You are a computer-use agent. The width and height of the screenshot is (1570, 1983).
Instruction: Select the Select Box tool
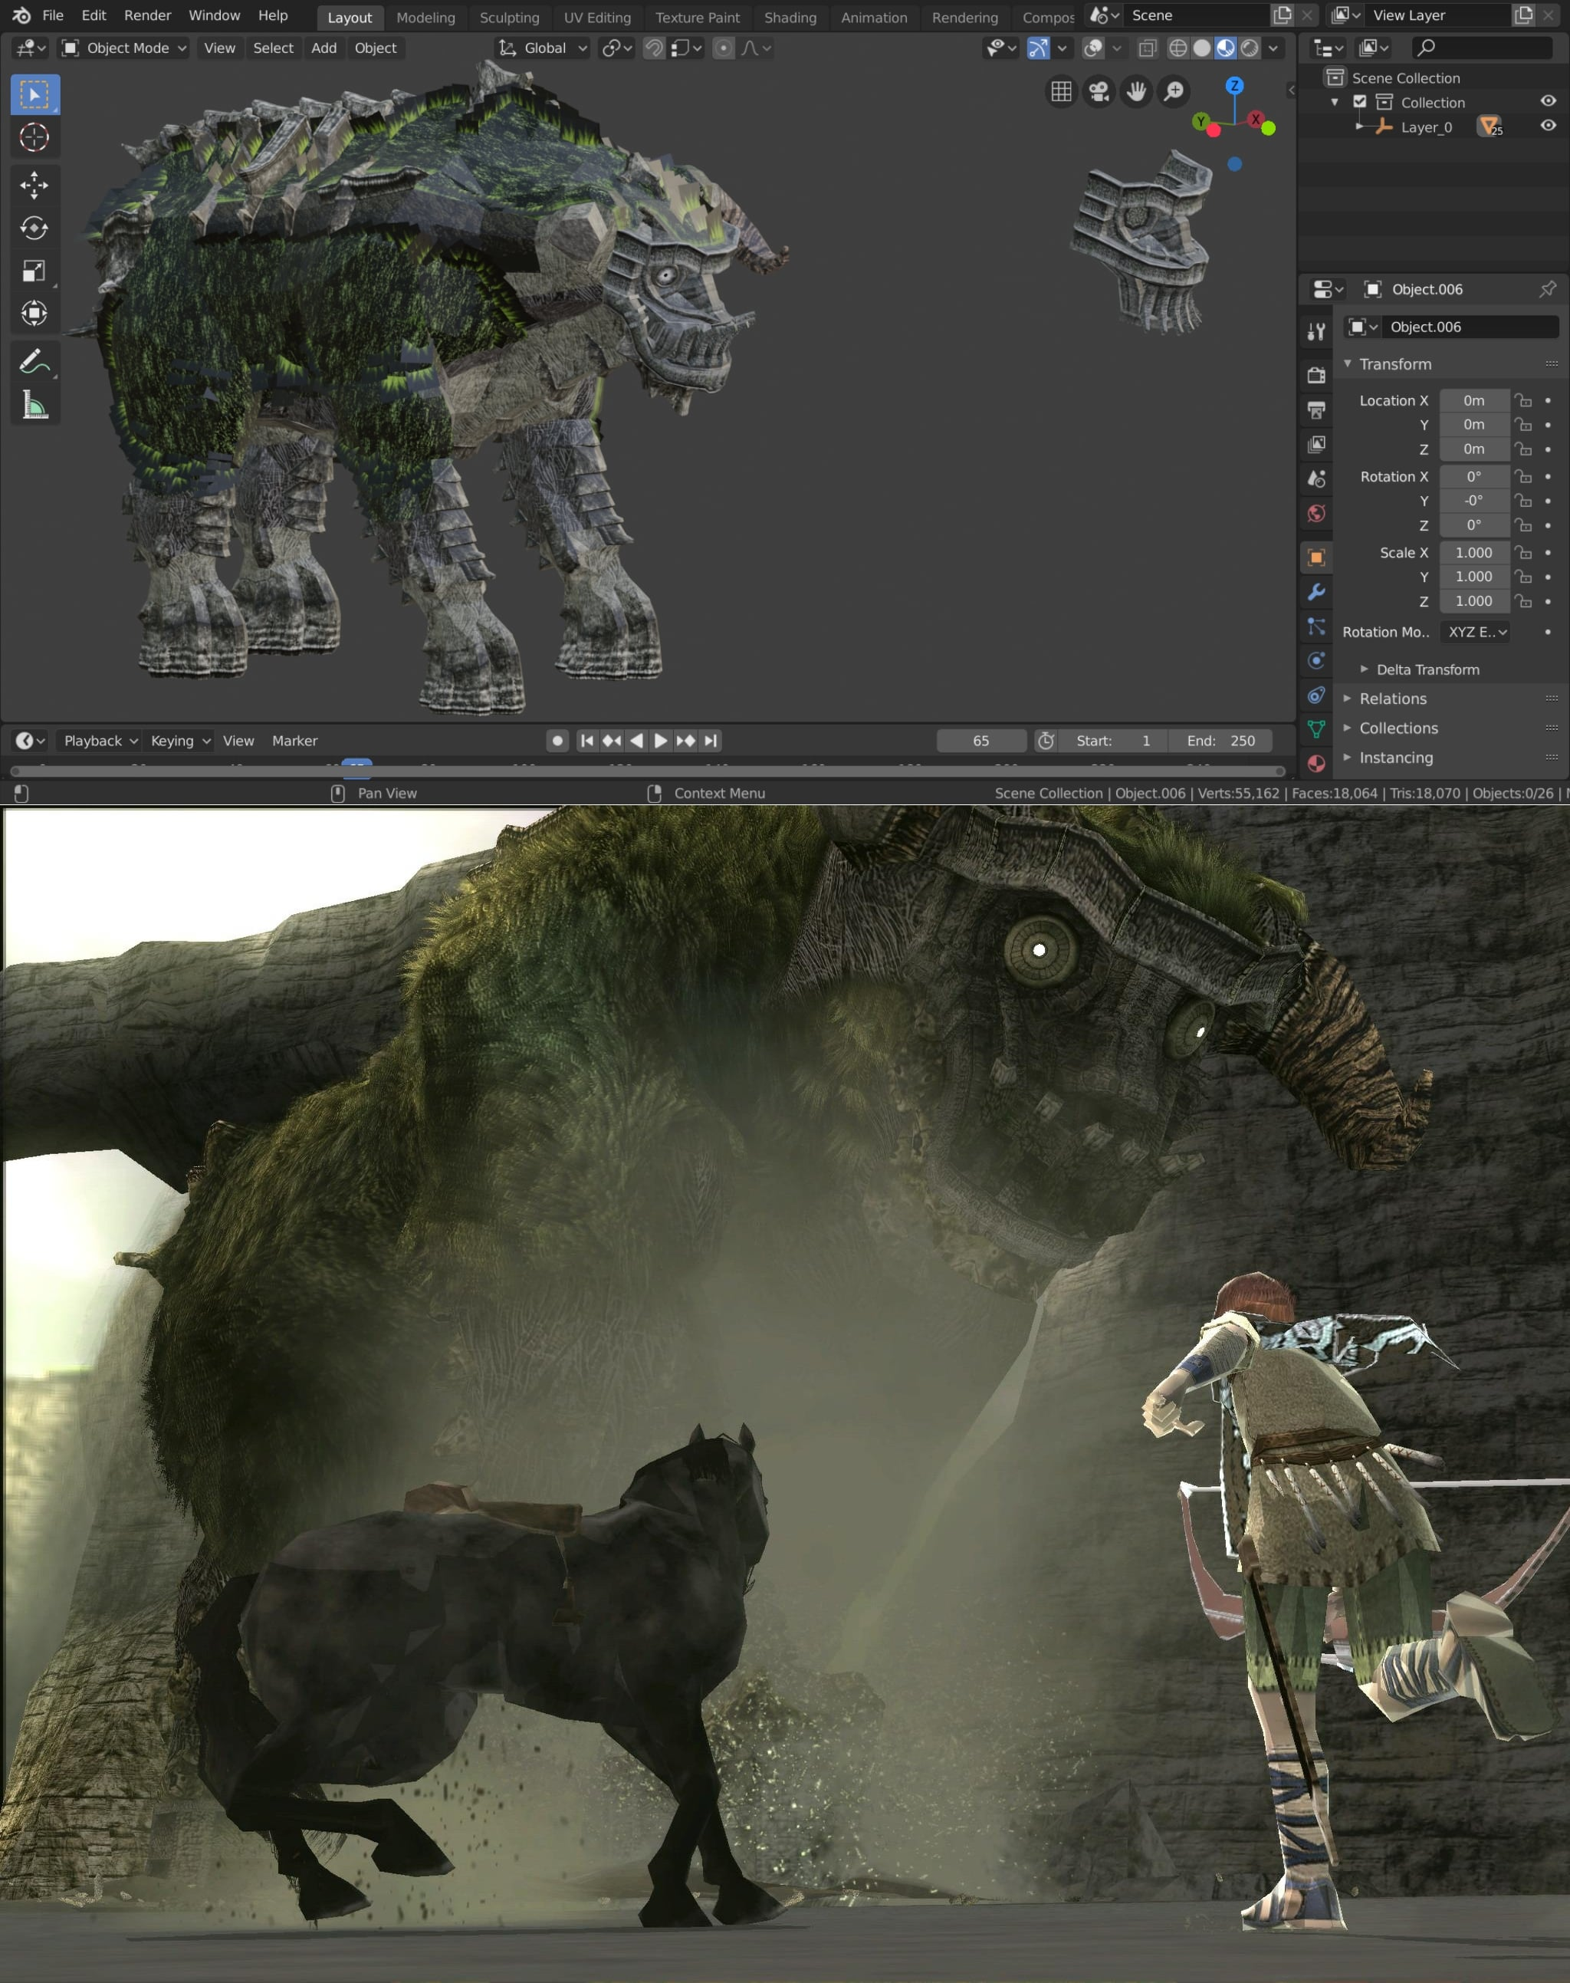point(34,94)
